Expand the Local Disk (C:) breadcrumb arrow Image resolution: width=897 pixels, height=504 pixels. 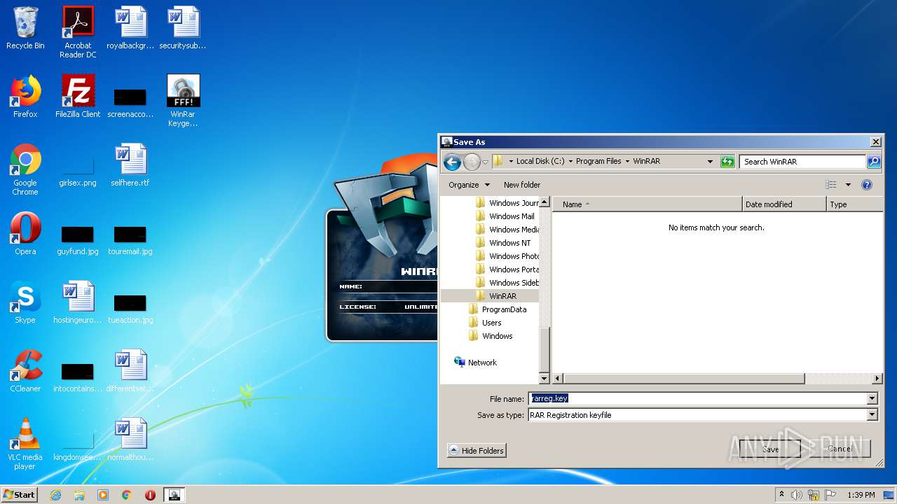pos(570,162)
